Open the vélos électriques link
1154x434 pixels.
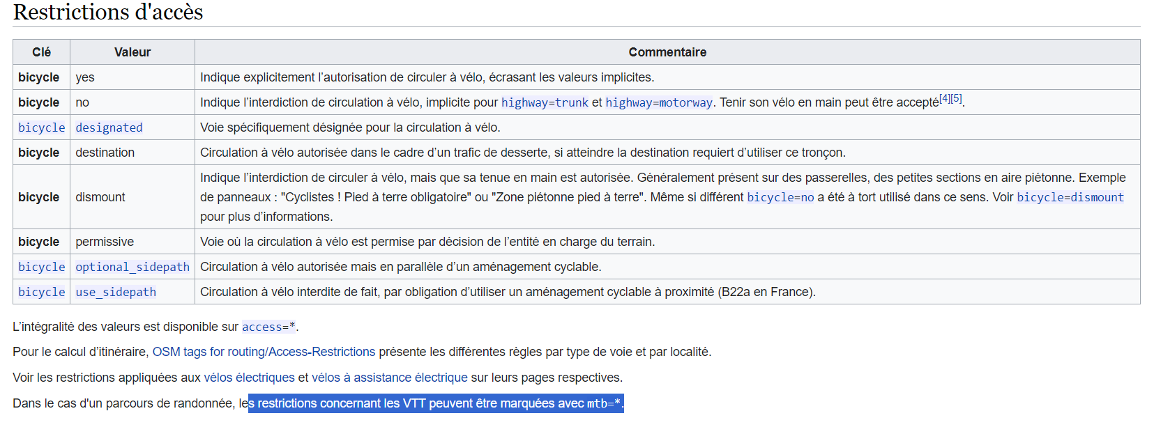[x=249, y=378]
